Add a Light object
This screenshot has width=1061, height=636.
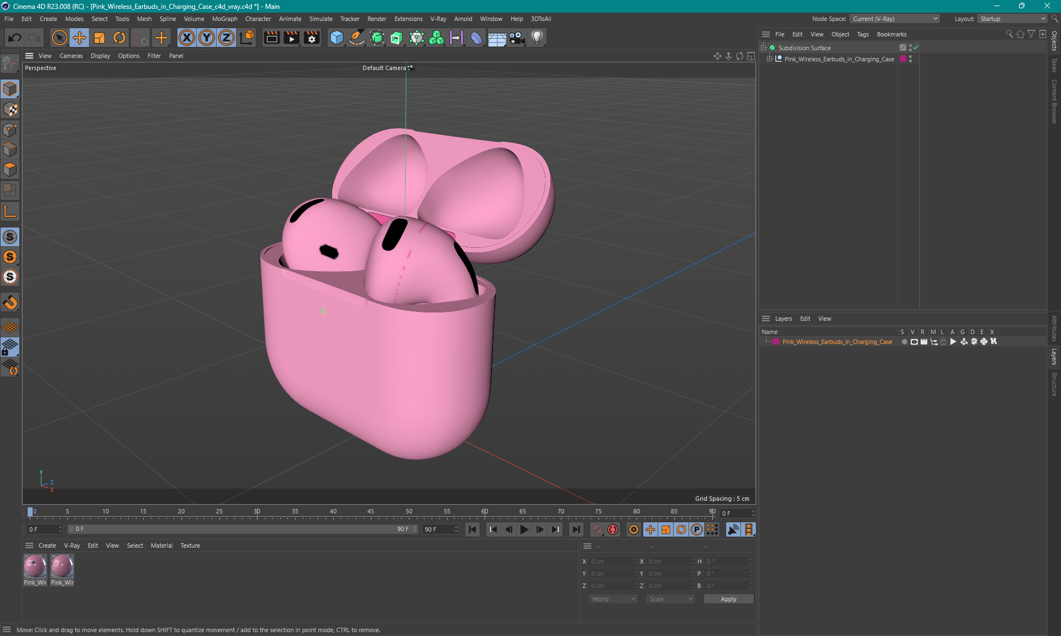coord(537,38)
